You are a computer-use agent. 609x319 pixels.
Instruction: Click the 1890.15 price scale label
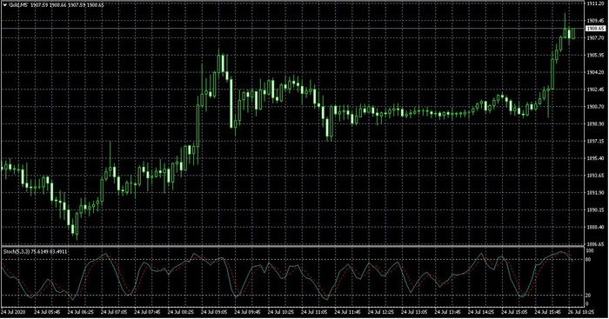tap(595, 210)
